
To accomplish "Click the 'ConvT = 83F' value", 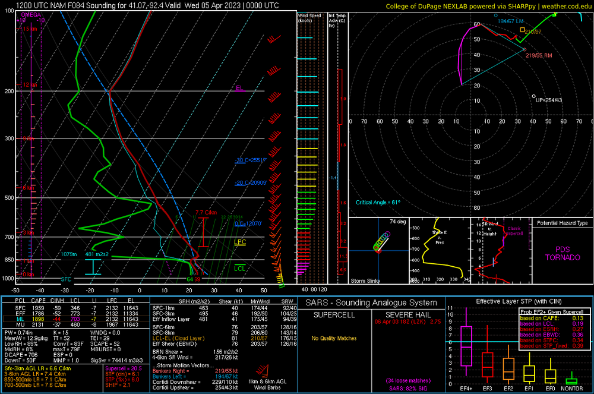I will pos(68,344).
